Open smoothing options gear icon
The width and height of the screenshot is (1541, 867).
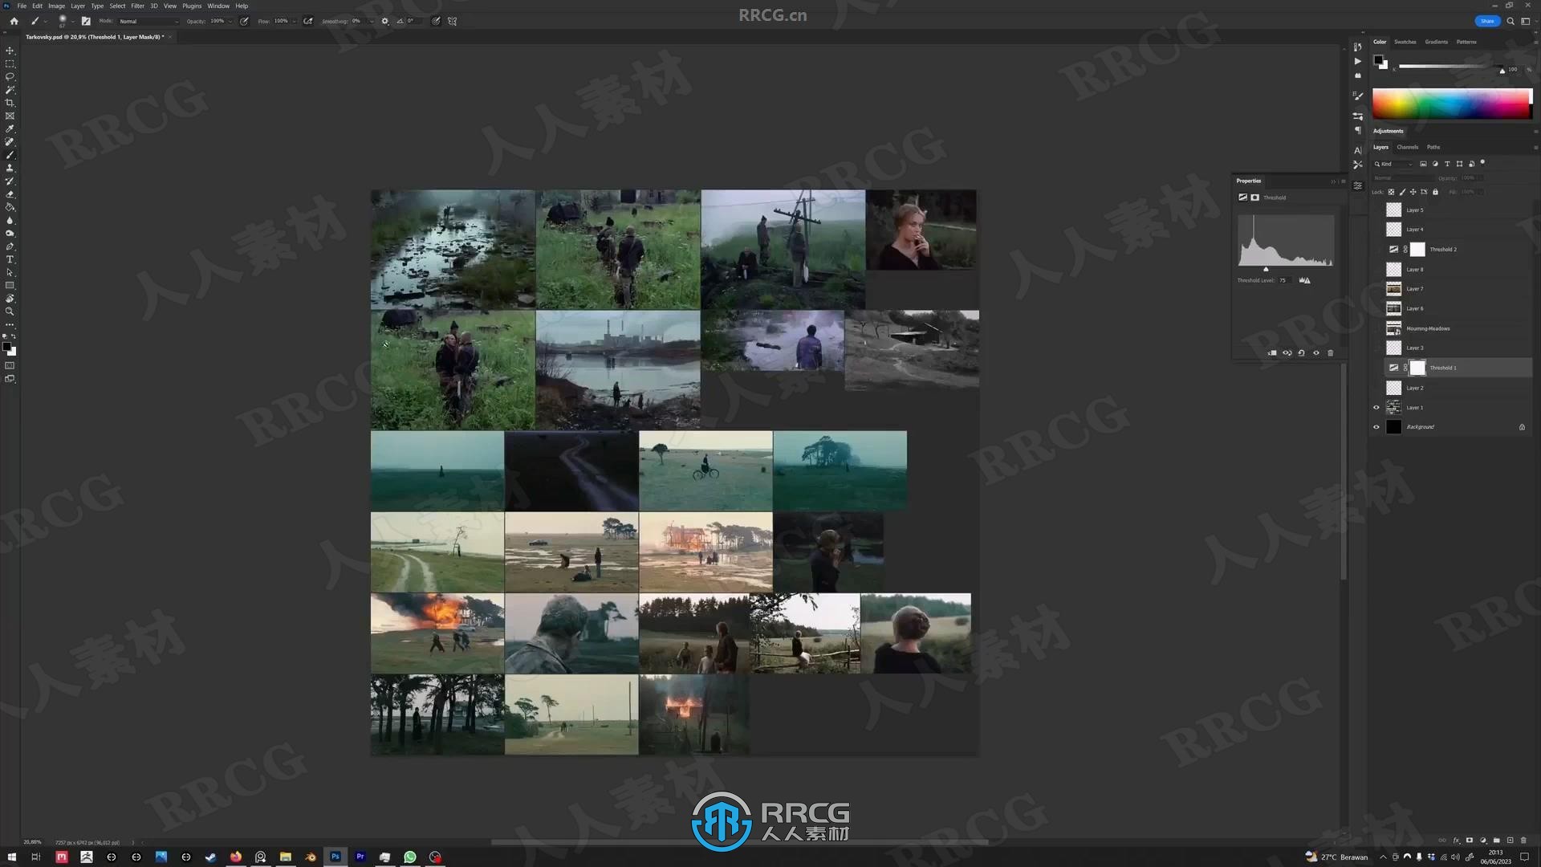pyautogui.click(x=385, y=21)
